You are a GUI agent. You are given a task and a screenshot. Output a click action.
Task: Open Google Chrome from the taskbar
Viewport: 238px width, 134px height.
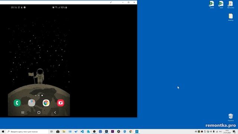tap(131, 131)
